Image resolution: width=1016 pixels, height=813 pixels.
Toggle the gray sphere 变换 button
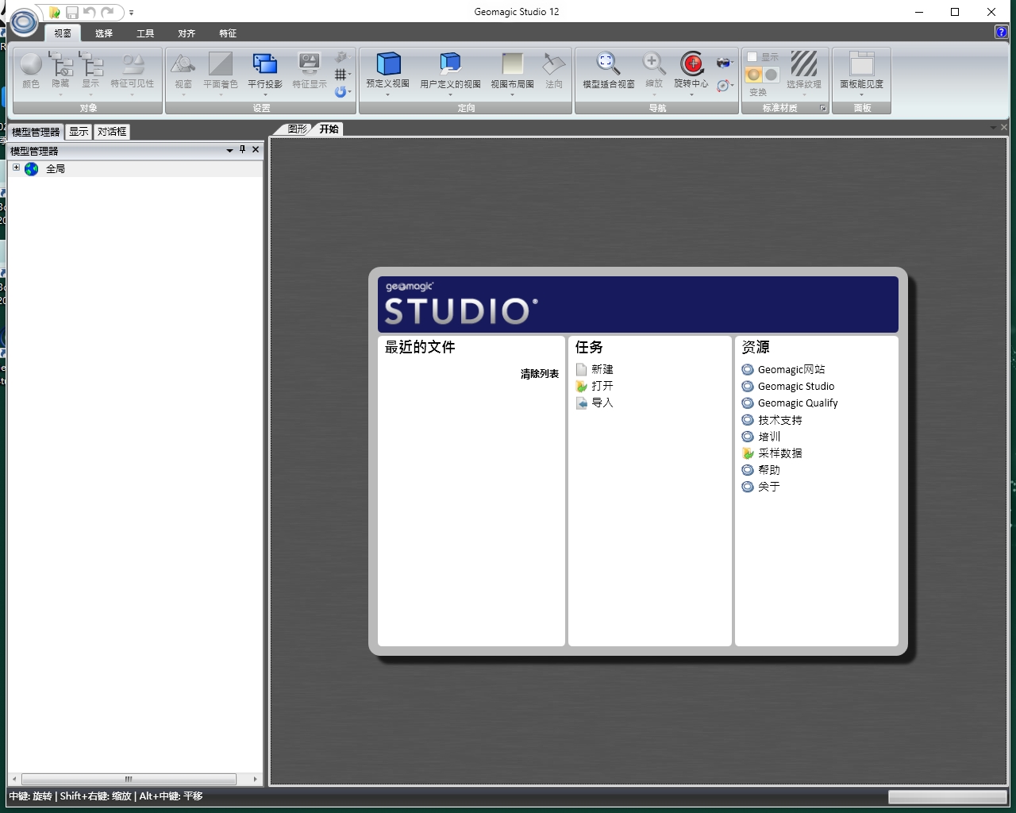click(772, 75)
